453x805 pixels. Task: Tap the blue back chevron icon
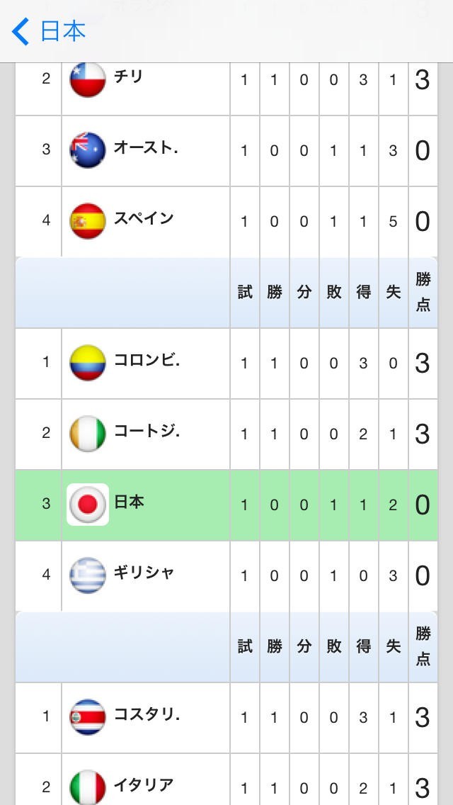click(21, 32)
